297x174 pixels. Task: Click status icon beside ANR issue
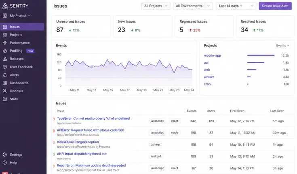coord(54,154)
